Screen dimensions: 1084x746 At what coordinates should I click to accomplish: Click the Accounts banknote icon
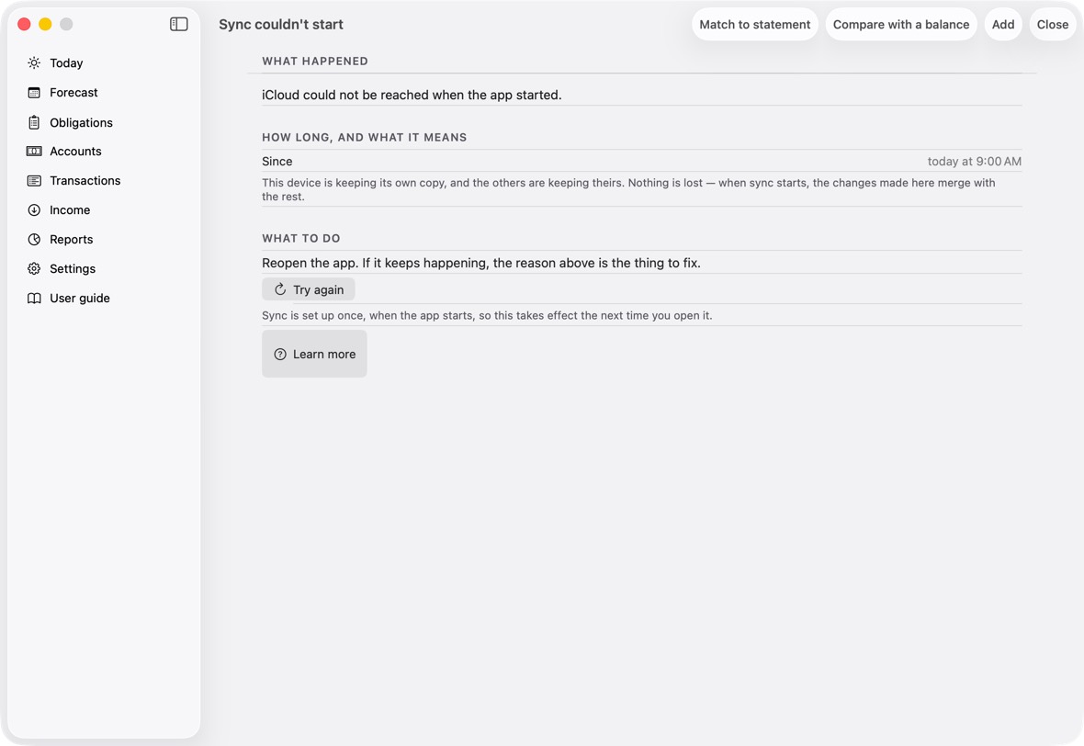(x=34, y=152)
